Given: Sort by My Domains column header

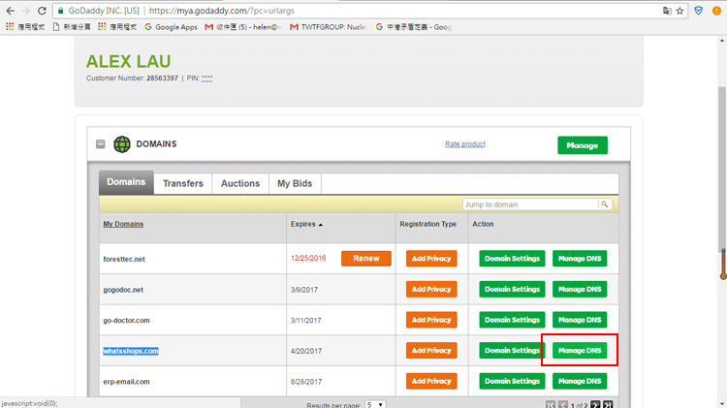Looking at the screenshot, I should [x=123, y=224].
